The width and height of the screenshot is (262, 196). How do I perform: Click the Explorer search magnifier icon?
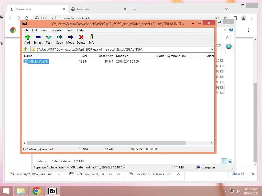coord(227,38)
